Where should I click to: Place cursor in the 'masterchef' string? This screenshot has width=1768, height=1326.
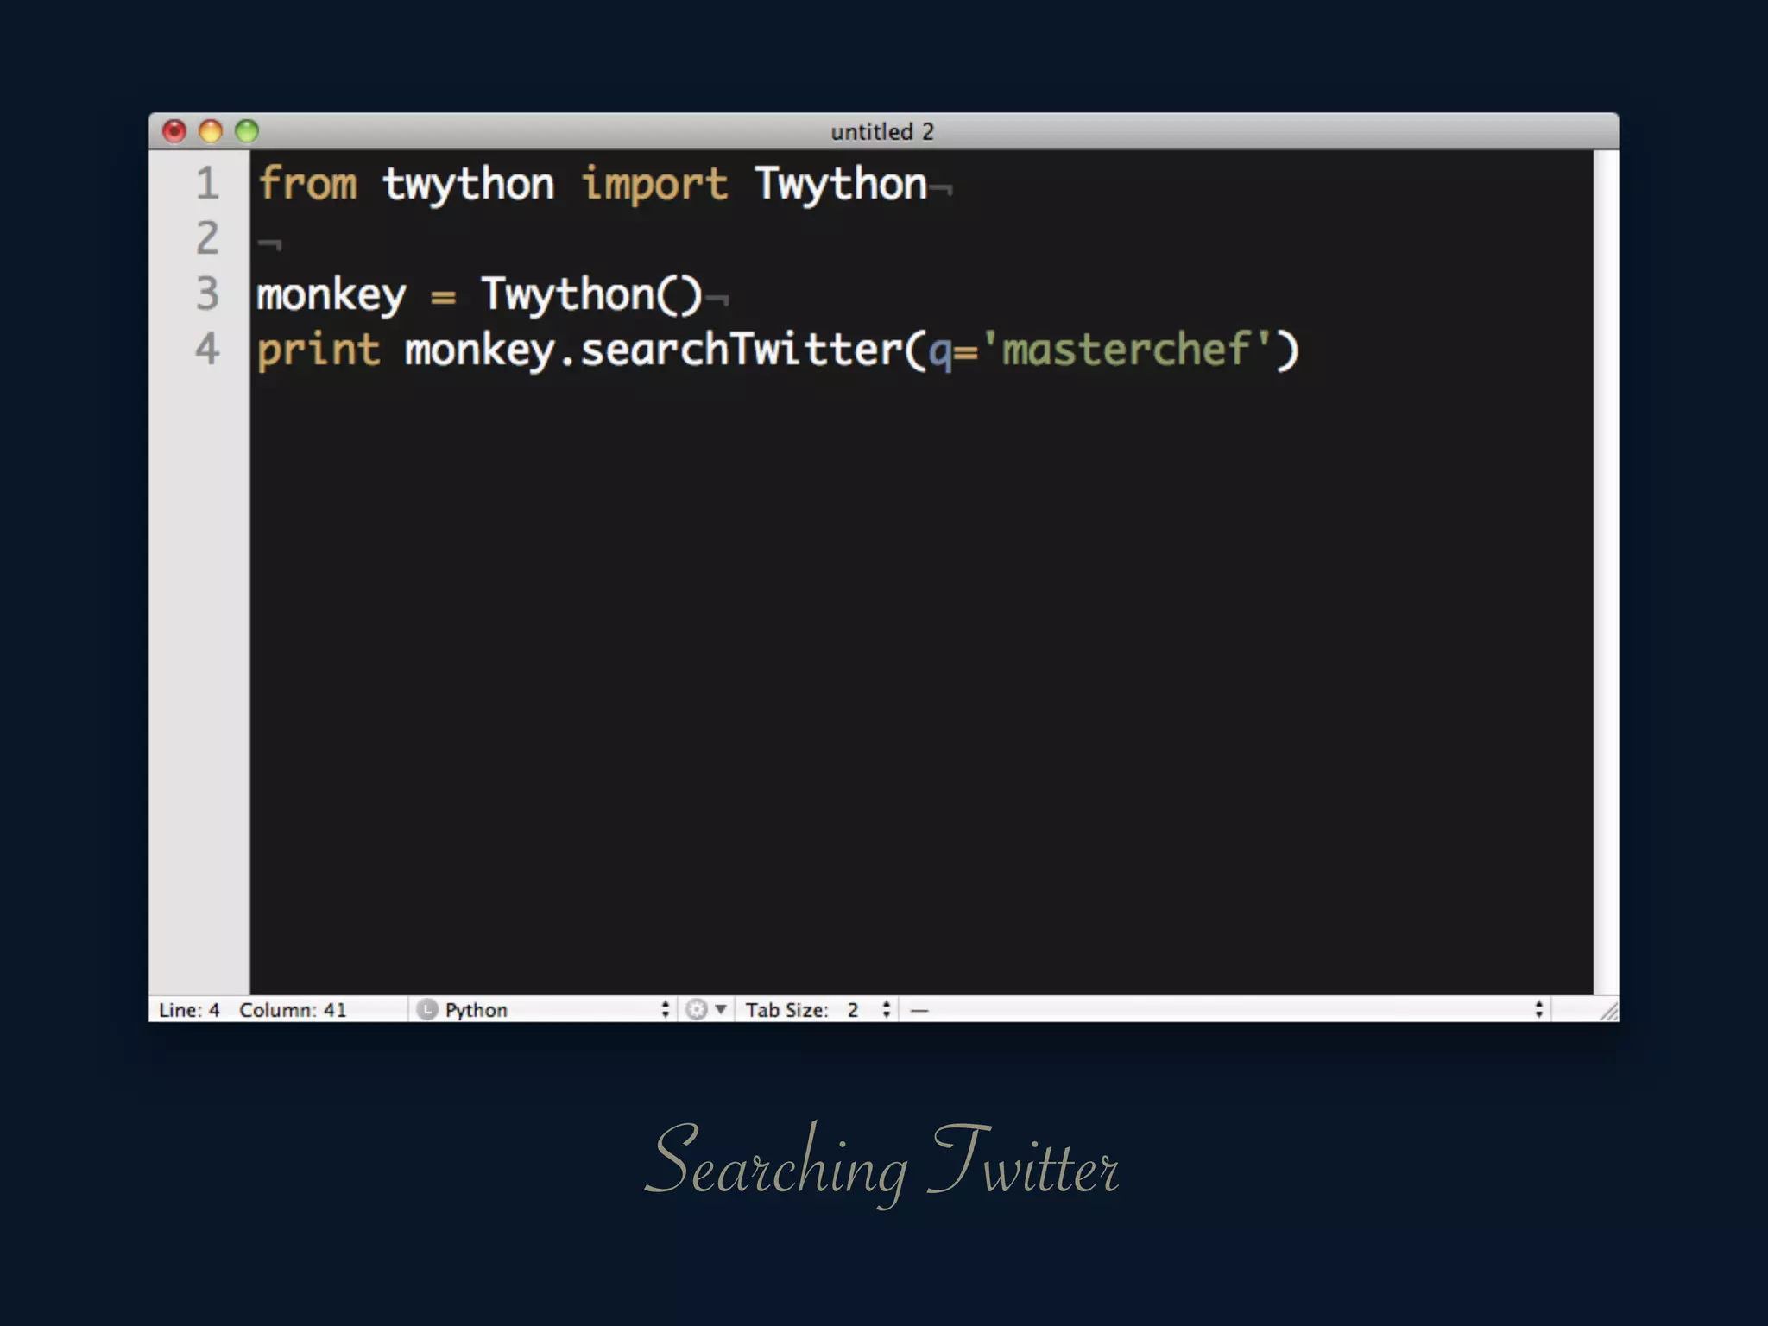(x=1126, y=350)
